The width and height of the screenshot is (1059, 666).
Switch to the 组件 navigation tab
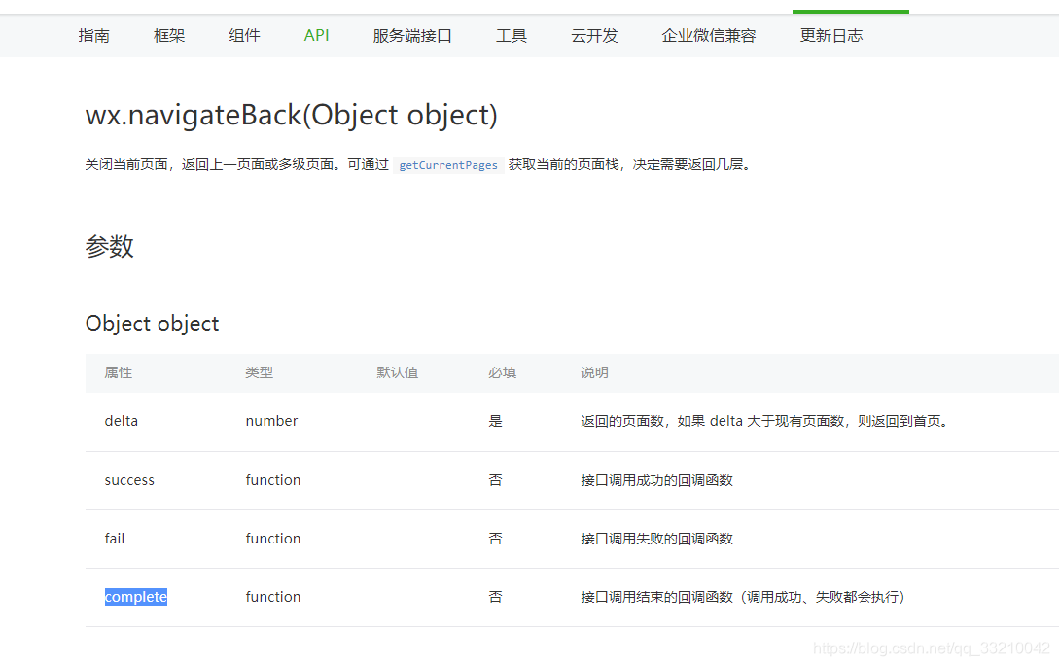244,35
